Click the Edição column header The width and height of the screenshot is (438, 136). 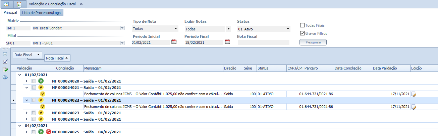tap(424, 68)
